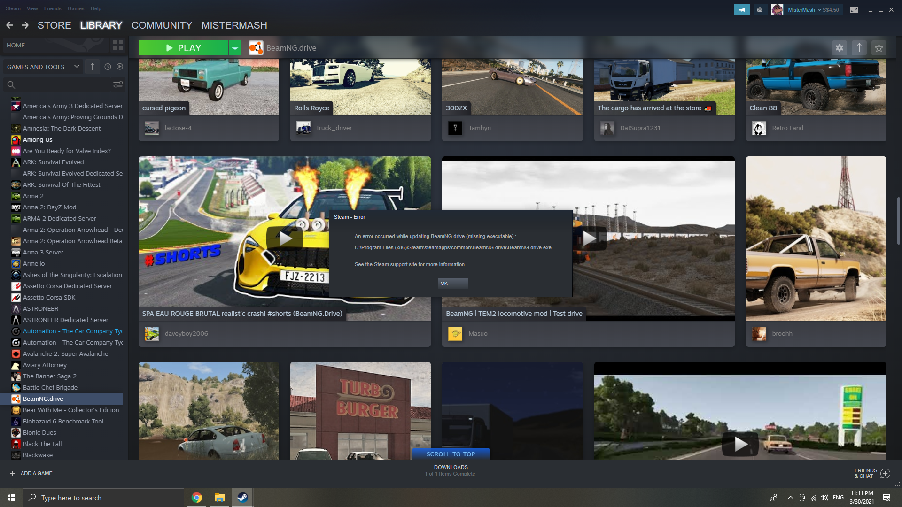Click the forward navigation arrow

[x=25, y=25]
